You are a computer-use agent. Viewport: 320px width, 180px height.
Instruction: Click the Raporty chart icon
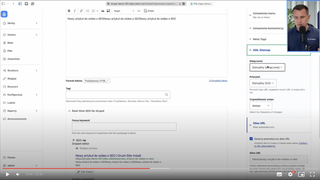click(x=4, y=111)
